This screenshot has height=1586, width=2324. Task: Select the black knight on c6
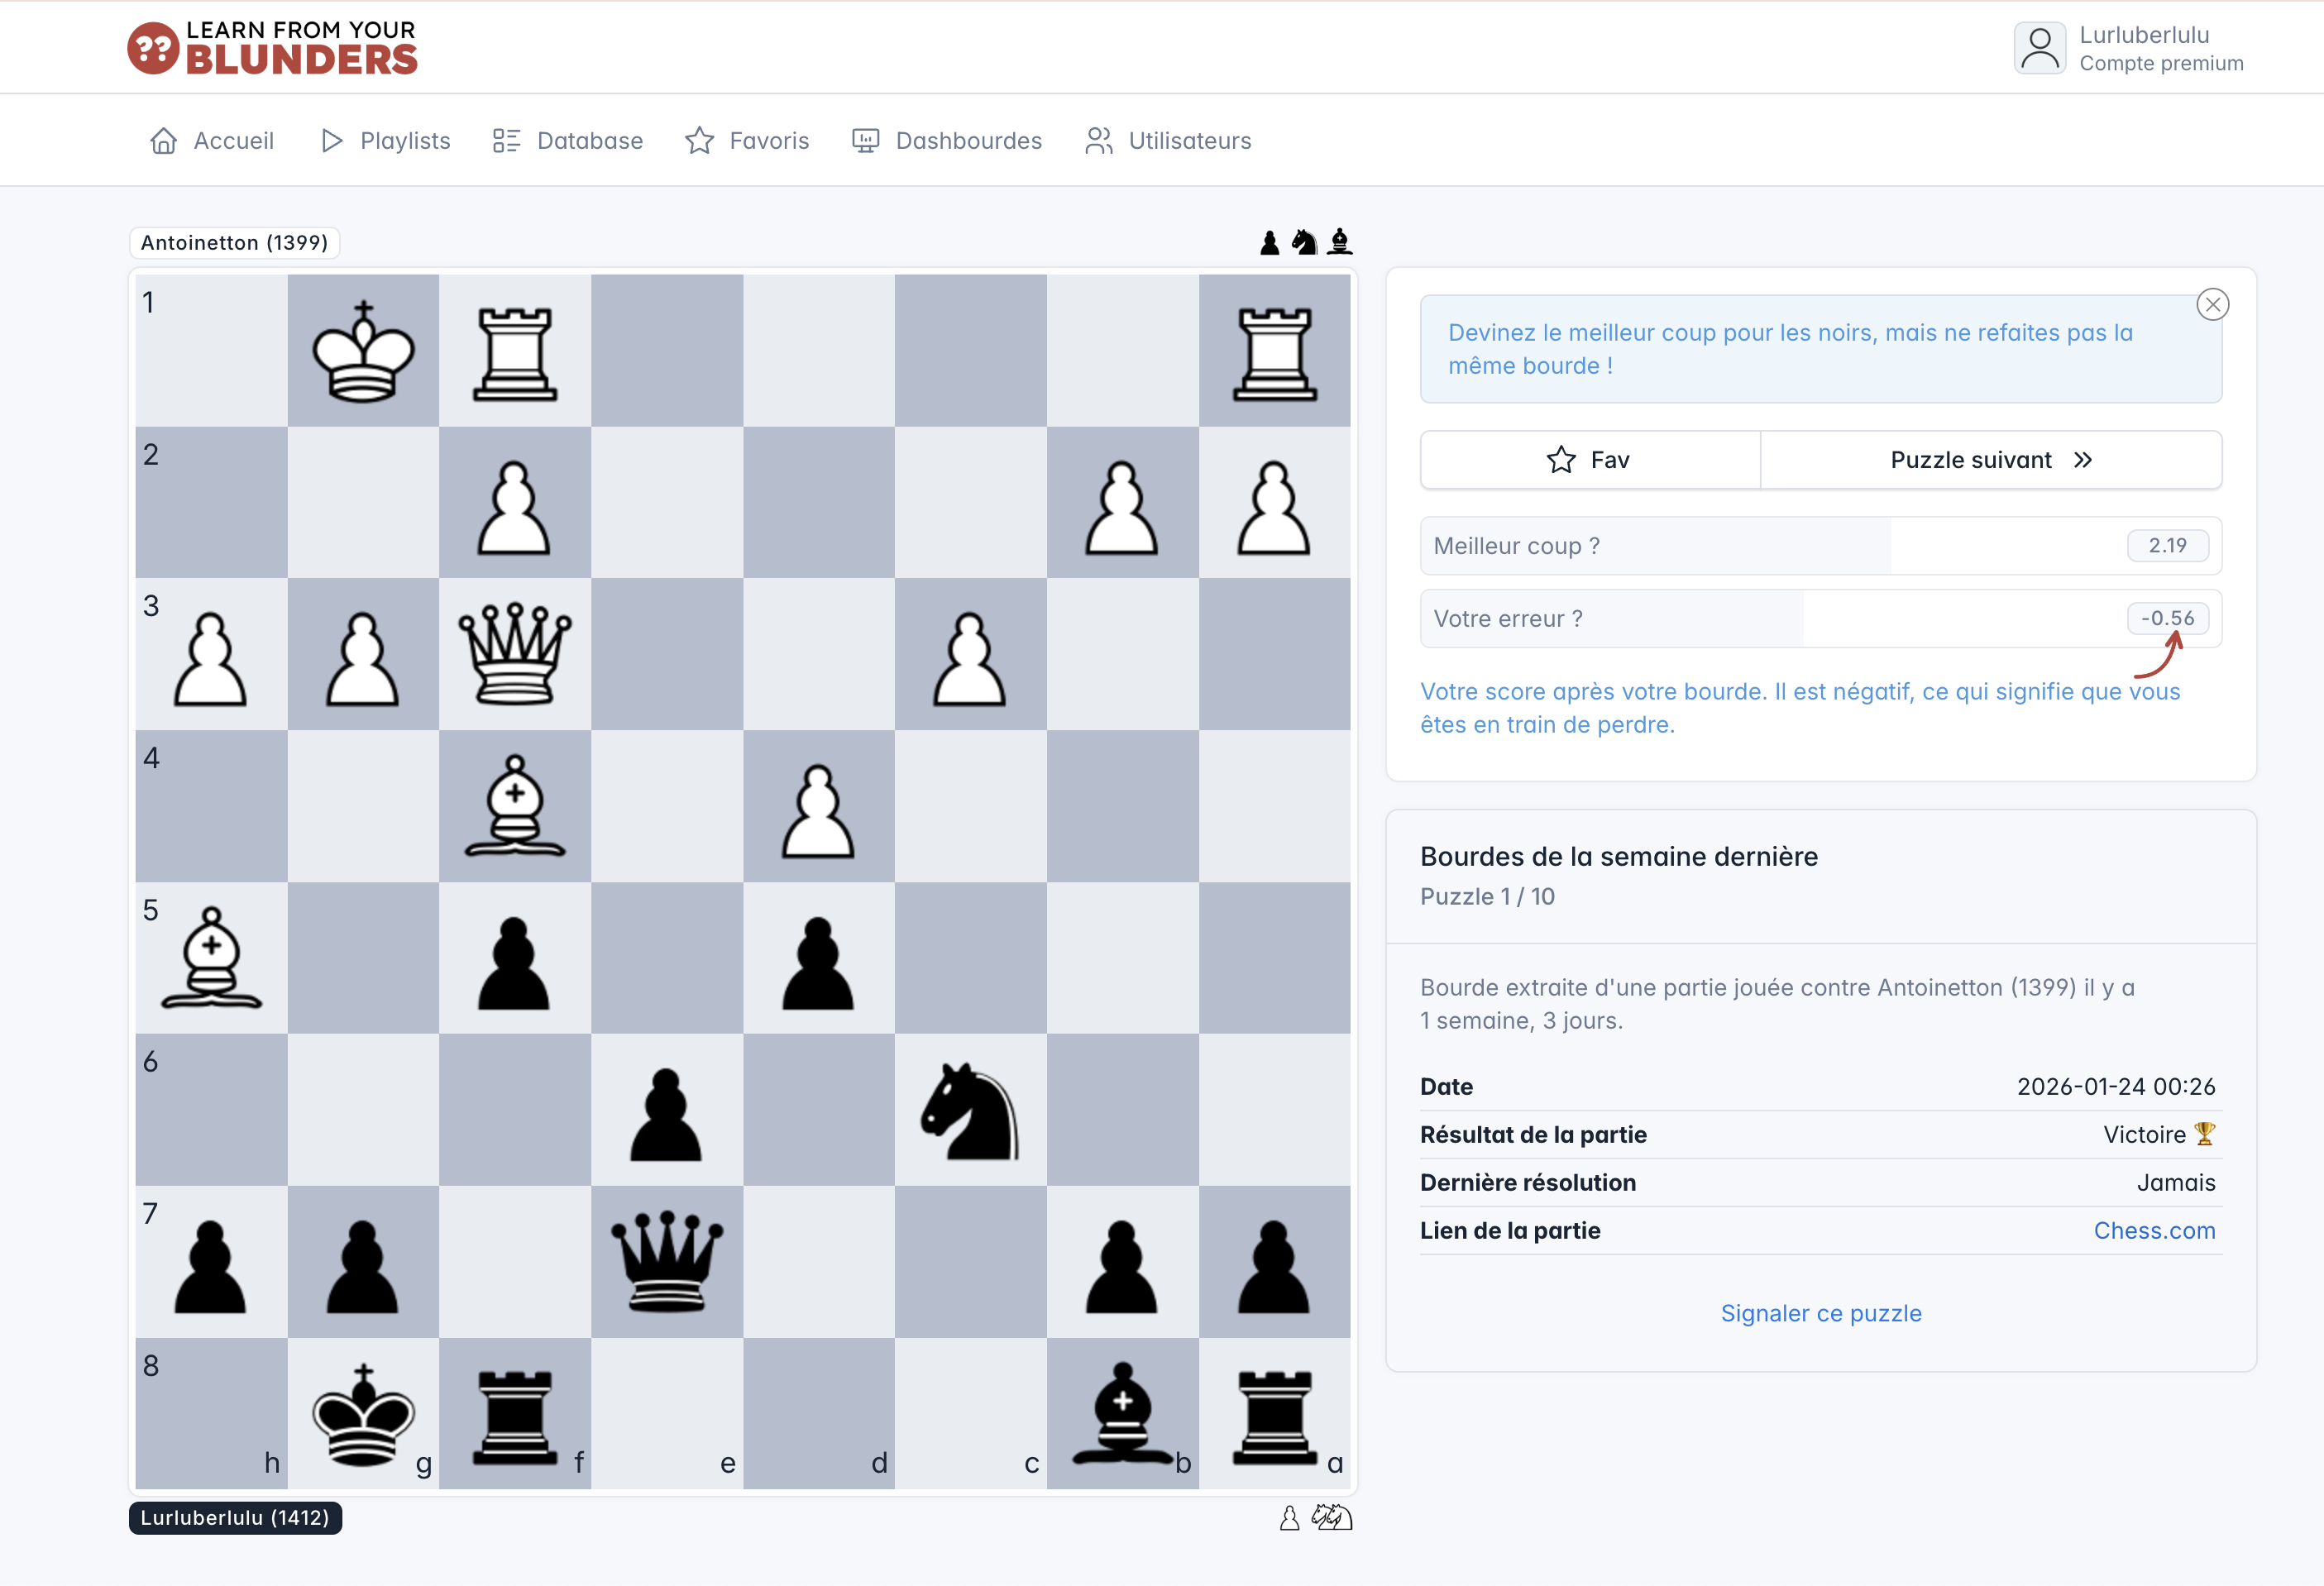tap(969, 1110)
